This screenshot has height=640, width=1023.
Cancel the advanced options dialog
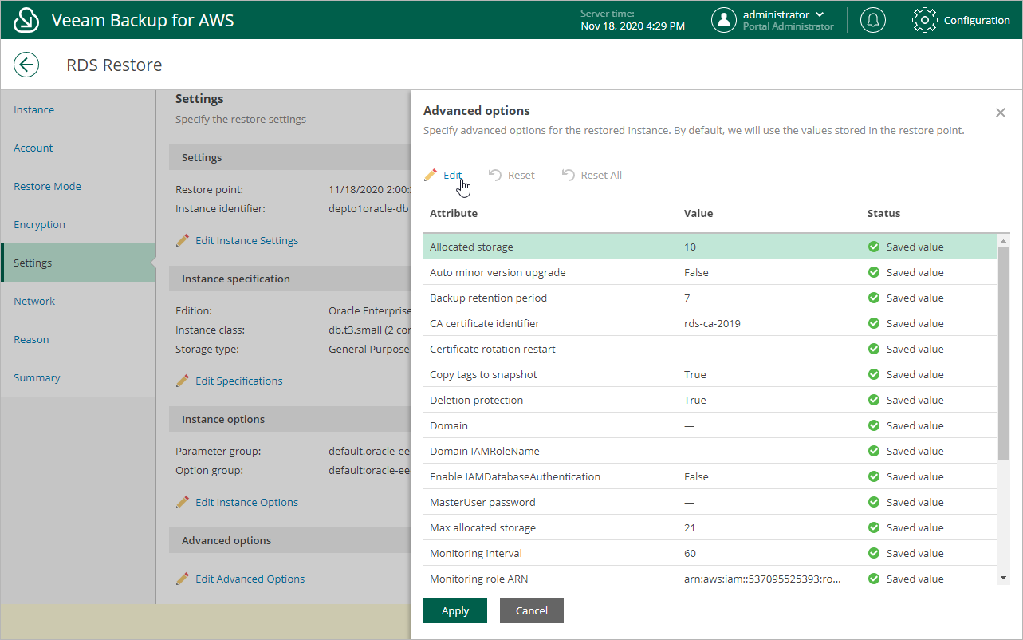tap(532, 610)
